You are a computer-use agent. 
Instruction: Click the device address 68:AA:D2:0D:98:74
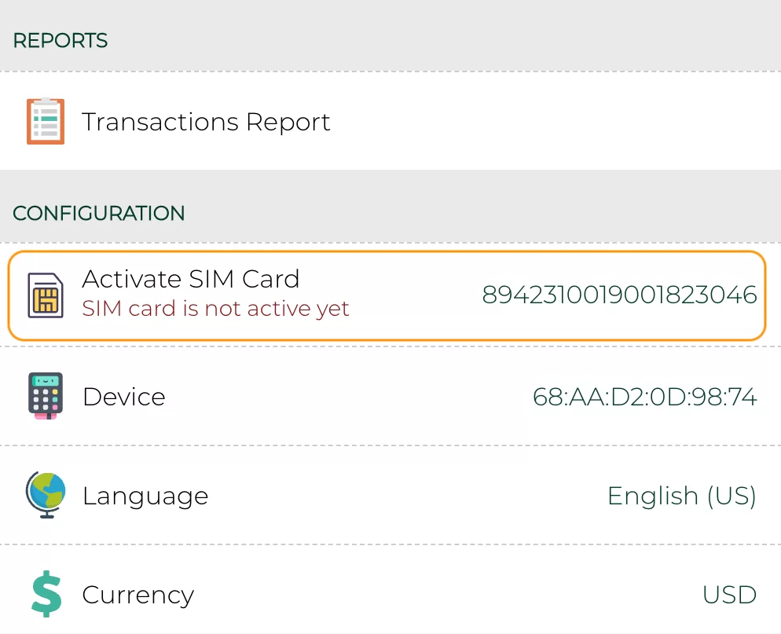644,397
